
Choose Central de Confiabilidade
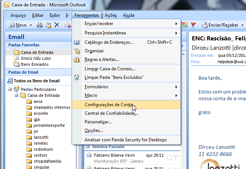[x=126, y=113]
